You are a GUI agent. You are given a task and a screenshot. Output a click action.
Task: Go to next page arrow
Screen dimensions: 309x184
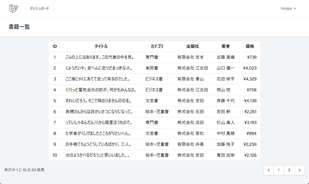coord(299,170)
